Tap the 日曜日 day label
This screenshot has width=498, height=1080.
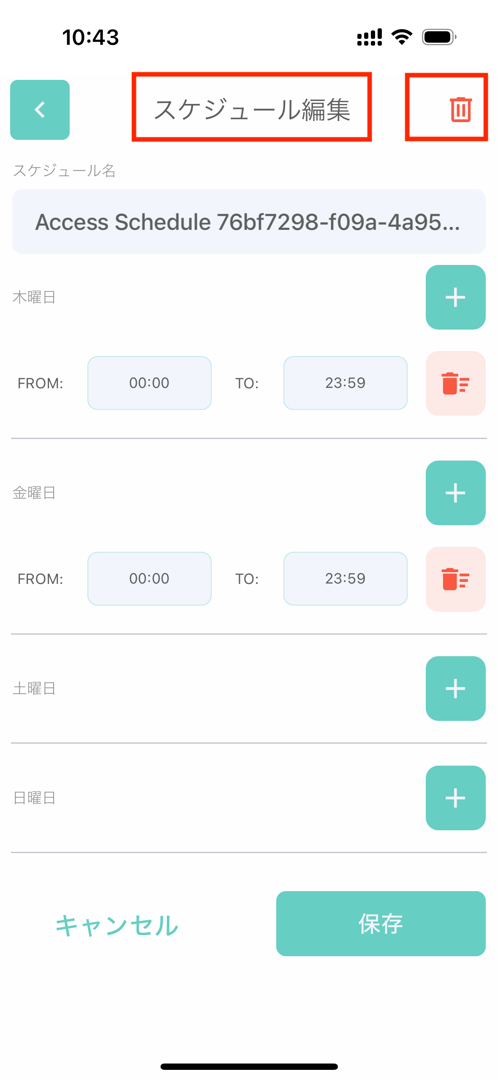[34, 798]
